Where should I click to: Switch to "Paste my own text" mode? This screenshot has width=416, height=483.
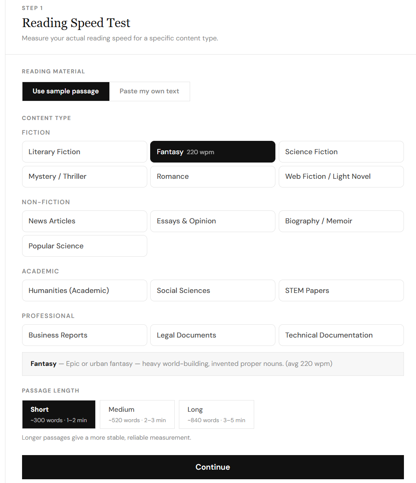(149, 91)
